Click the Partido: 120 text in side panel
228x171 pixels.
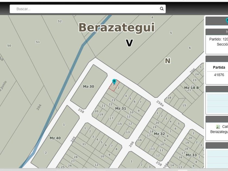click(218, 39)
